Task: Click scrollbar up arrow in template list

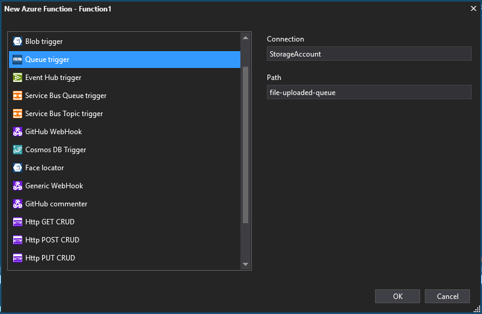Action: tap(245, 38)
